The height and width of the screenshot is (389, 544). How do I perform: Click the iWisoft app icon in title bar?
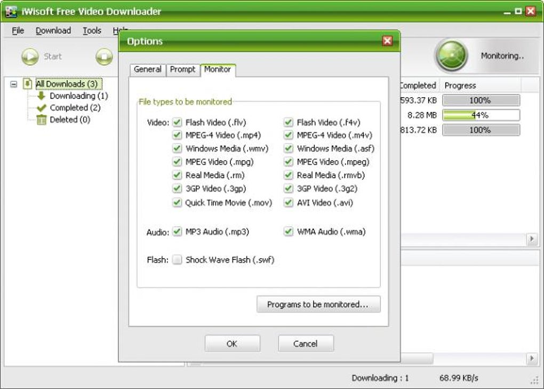click(x=11, y=11)
